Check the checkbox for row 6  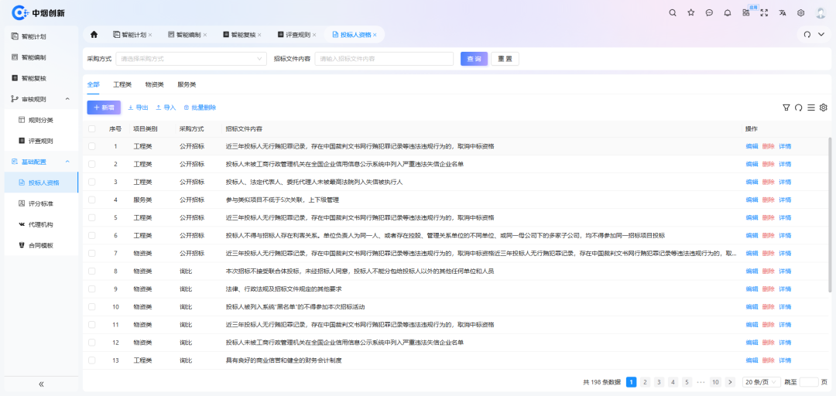tap(91, 236)
